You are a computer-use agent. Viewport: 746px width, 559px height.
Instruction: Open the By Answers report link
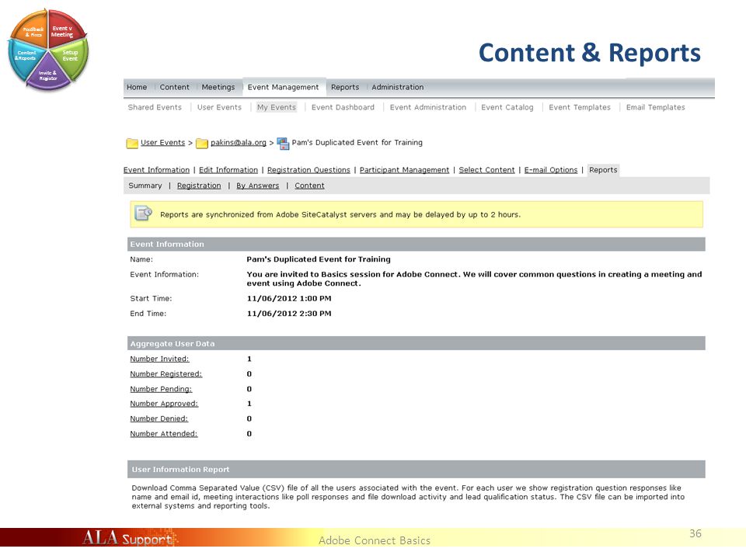pos(257,186)
